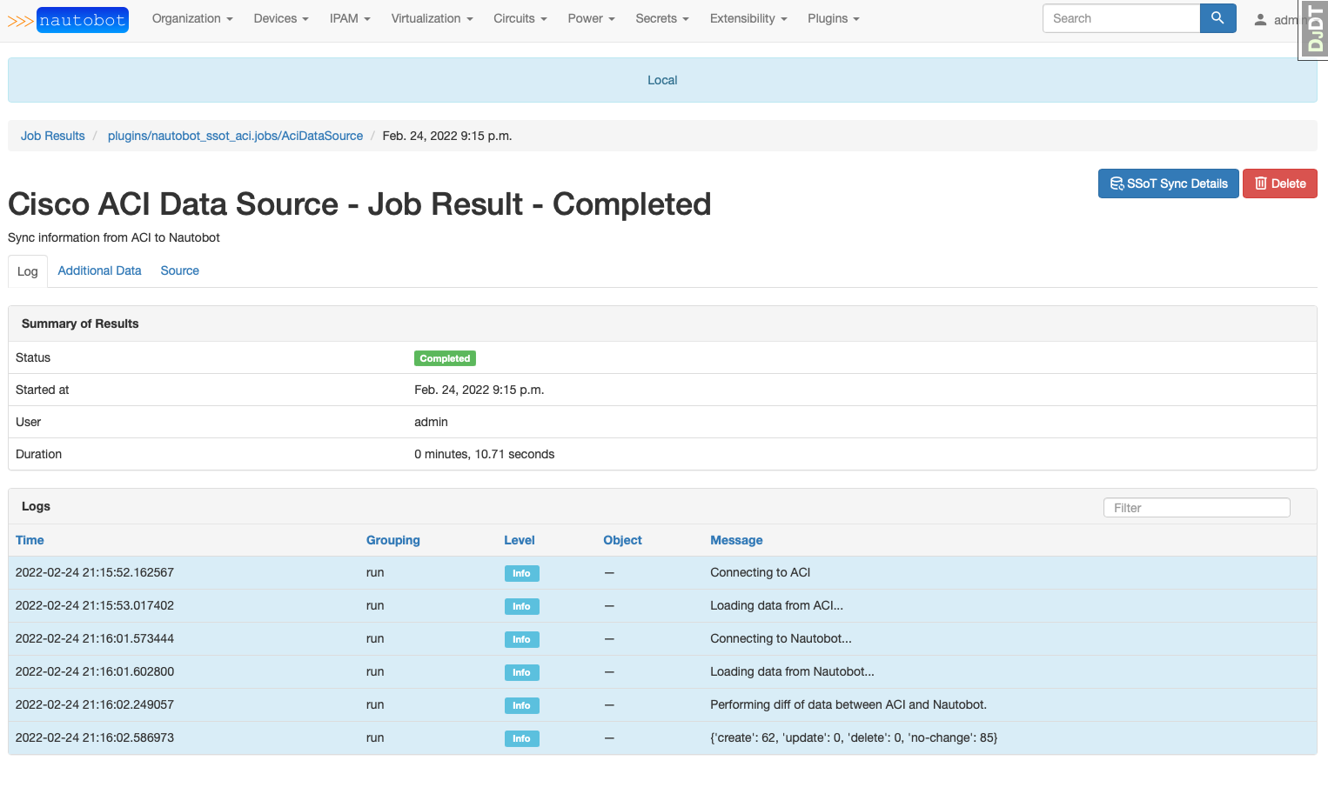Expand the Virtualization menu
1328x794 pixels.
432,18
